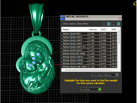Click the 0.76 DWT value
Screen dimensions: 137x103
pyautogui.click(x=103, y=67)
